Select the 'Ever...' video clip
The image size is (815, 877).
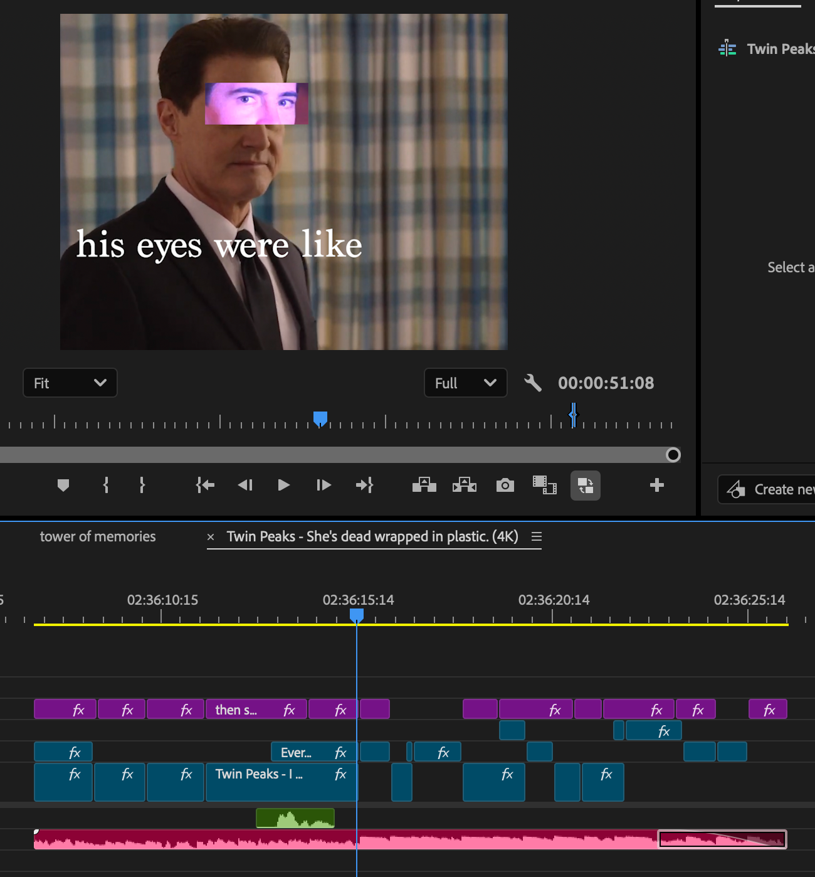click(313, 752)
